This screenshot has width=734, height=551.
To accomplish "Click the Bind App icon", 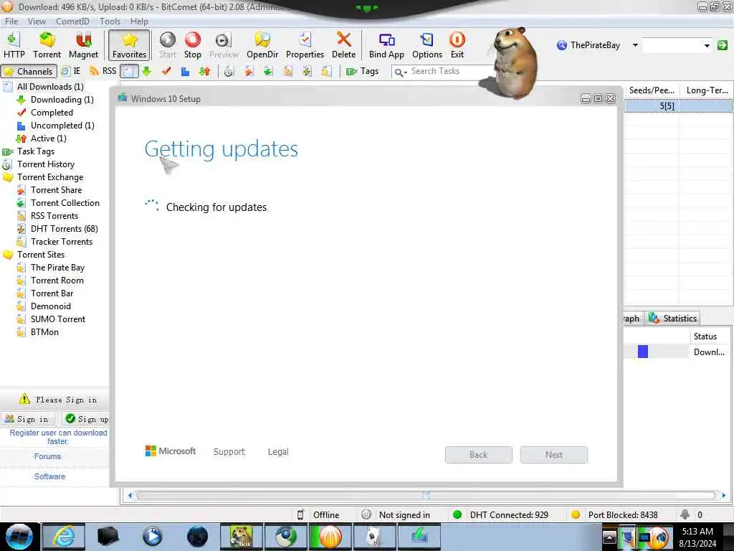I will tap(386, 45).
